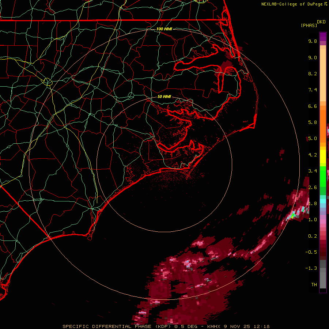Select the 9.8 value on color scale
This screenshot has height=329, width=329.
point(313,41)
